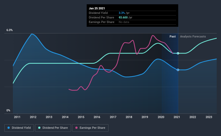221x136 pixels.
Task: Click the blue Dividend Yield legend dot
Action: pyautogui.click(x=9, y=128)
